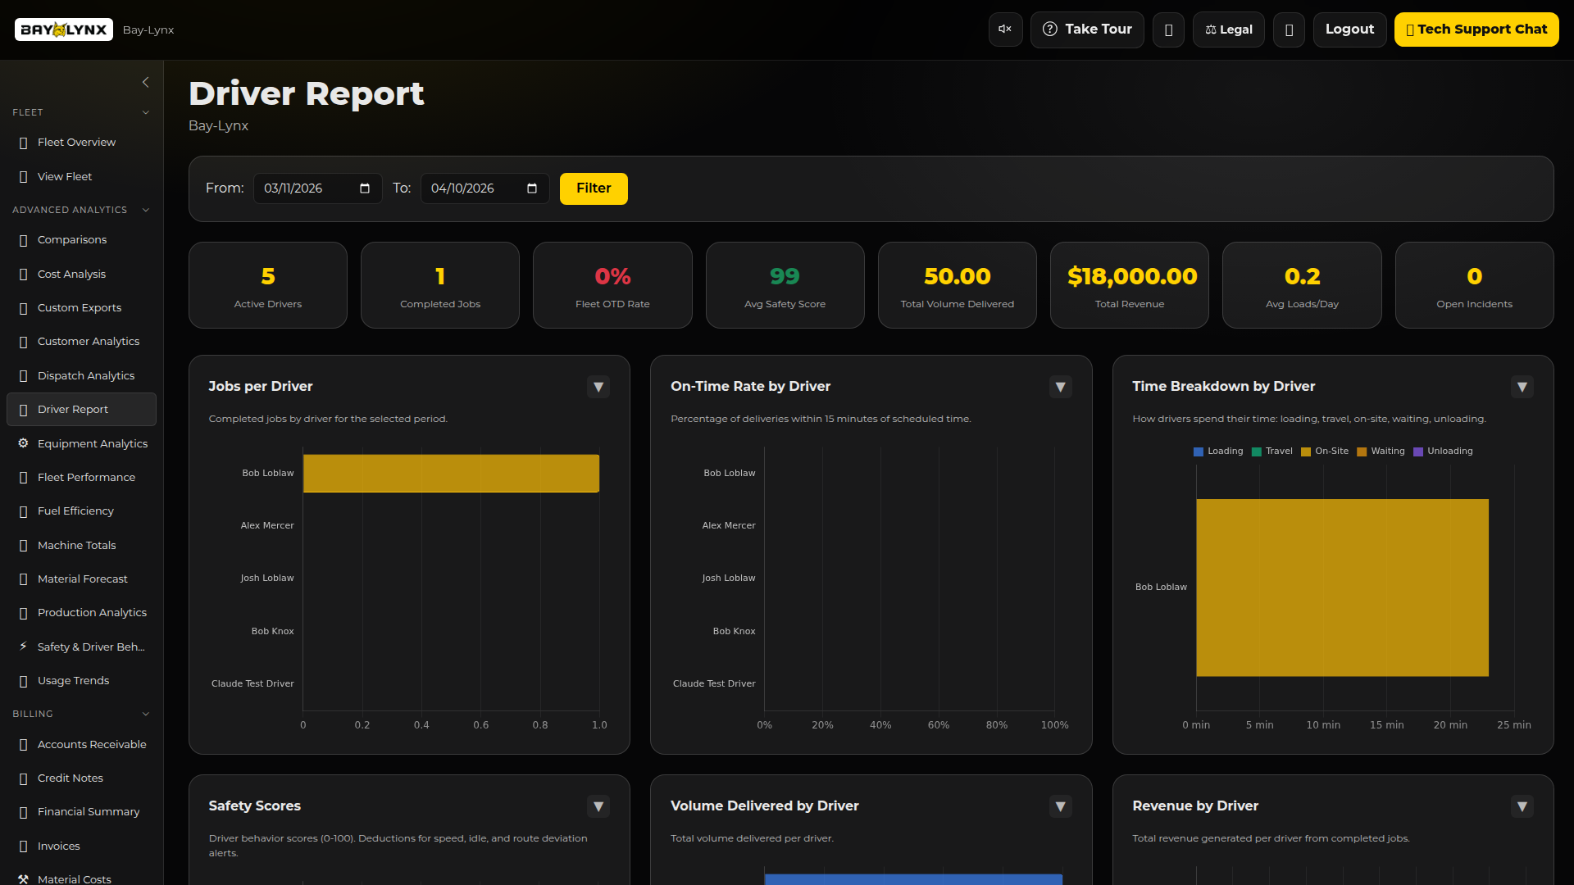Viewport: 1574px width, 885px height.
Task: Collapse the Advanced Analytics section
Action: click(146, 210)
